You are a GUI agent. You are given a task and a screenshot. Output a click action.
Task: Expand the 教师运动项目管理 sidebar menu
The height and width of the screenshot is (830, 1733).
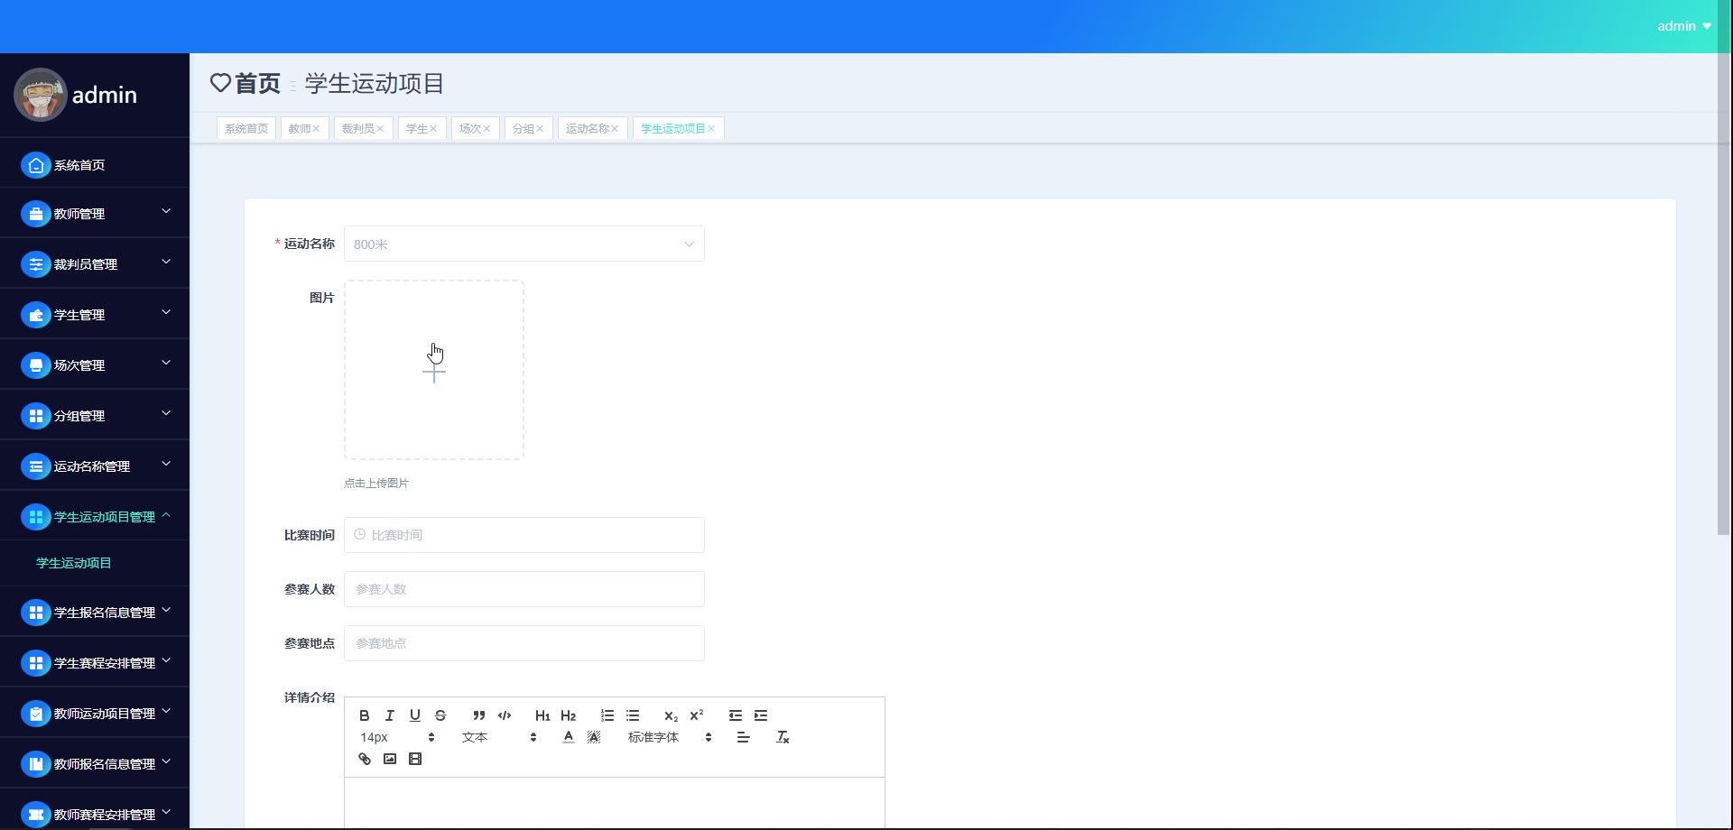tap(95, 713)
